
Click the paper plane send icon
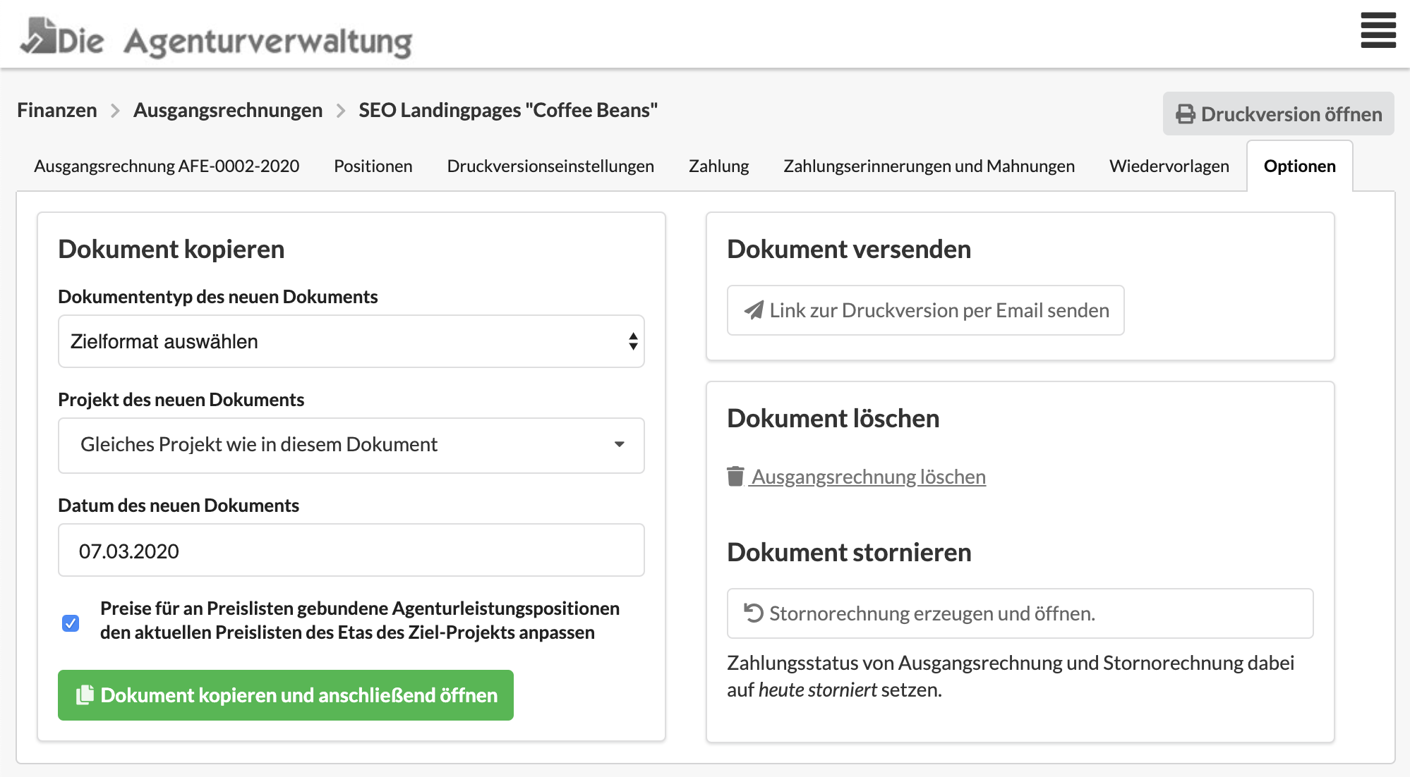tap(754, 310)
